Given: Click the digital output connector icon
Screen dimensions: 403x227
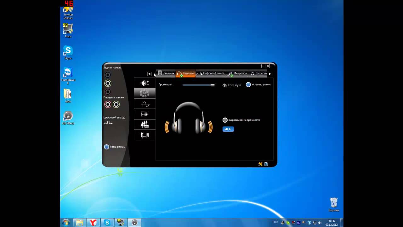Looking at the screenshot, I should 108,123.
